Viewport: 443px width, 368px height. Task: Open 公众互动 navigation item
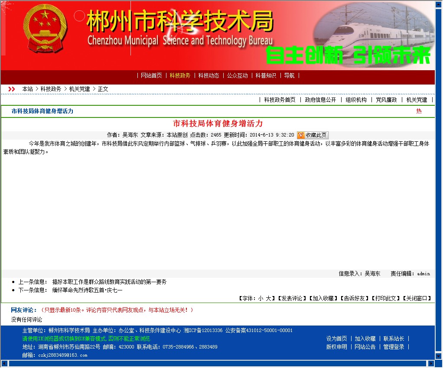coord(237,75)
